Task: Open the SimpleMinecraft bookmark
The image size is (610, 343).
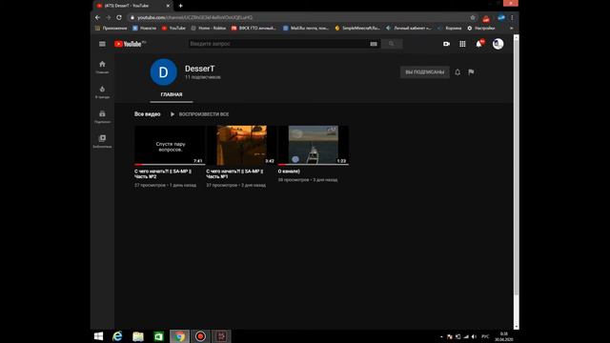Action: (x=357, y=28)
